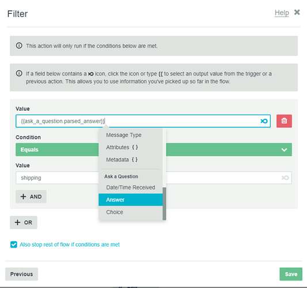307x288 pixels.
Task: Pick Date/Time Received option
Action: click(x=131, y=188)
